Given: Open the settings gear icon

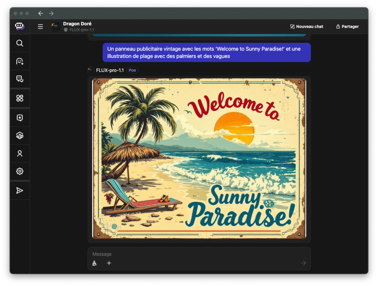Looking at the screenshot, I should tap(20, 171).
